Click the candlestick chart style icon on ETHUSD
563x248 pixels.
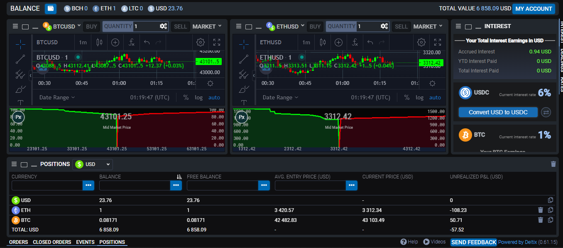tap(323, 42)
